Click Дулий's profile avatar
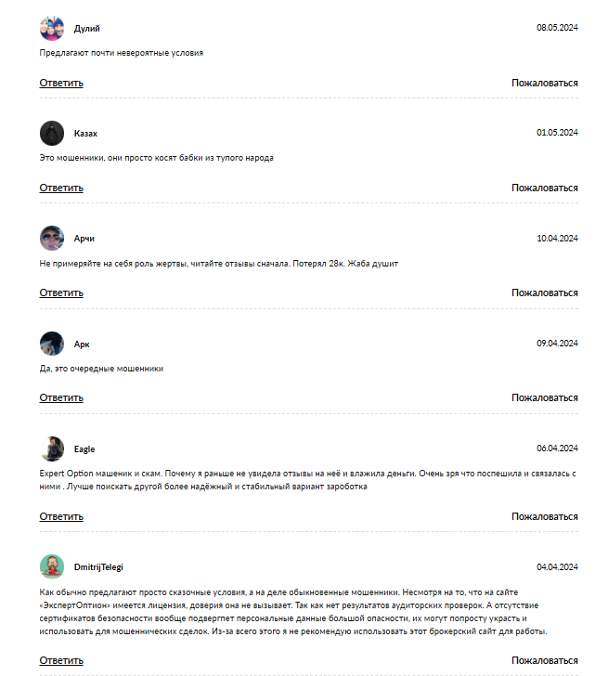This screenshot has height=676, width=595. [x=52, y=29]
